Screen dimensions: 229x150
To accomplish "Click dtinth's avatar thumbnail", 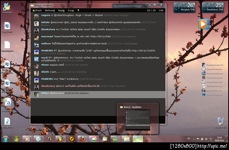I will tap(36, 73).
